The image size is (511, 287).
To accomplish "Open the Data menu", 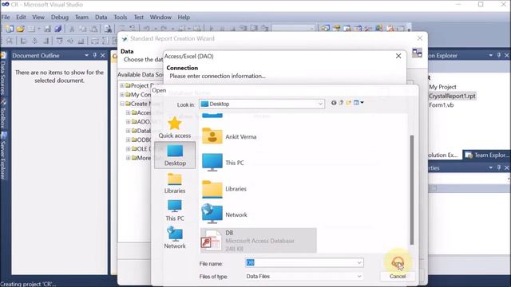I will coord(101,18).
